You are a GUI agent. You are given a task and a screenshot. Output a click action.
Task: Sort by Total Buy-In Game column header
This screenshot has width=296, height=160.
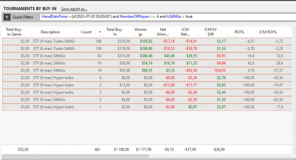click(14, 32)
